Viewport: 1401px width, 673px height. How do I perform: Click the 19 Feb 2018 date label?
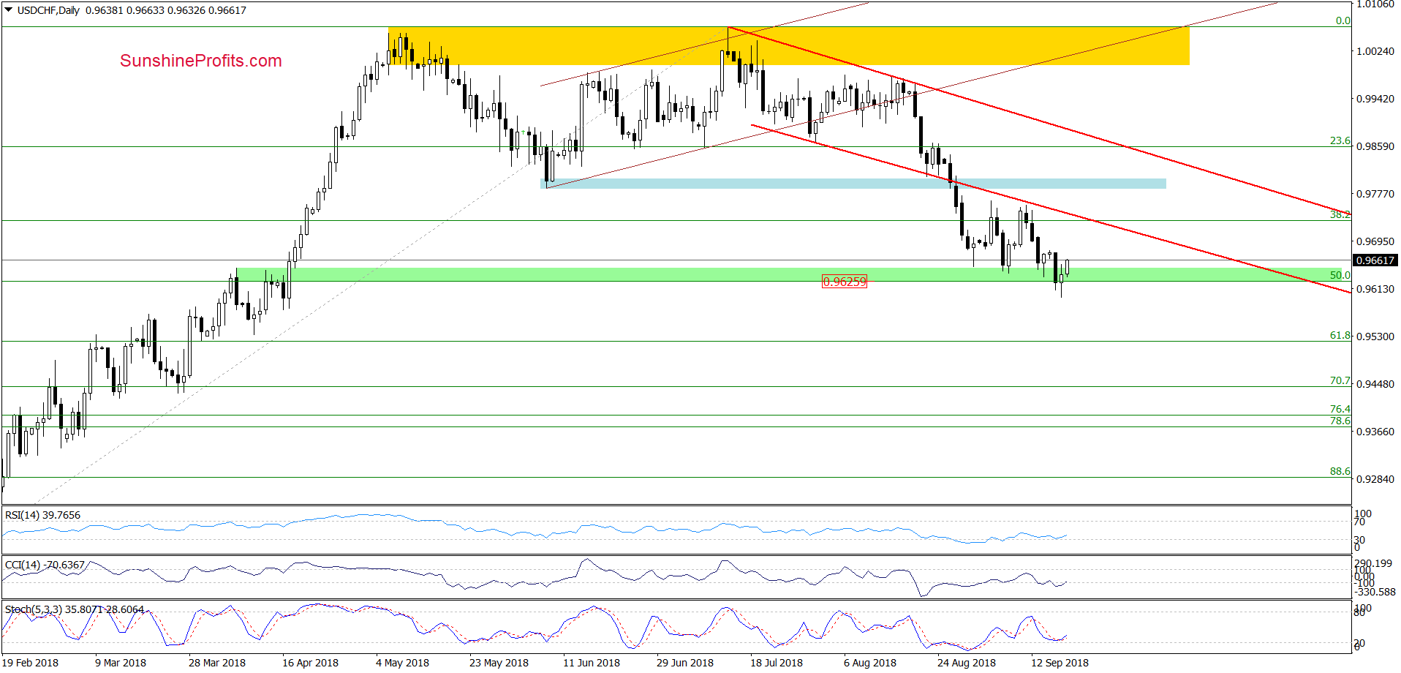pos(31,663)
